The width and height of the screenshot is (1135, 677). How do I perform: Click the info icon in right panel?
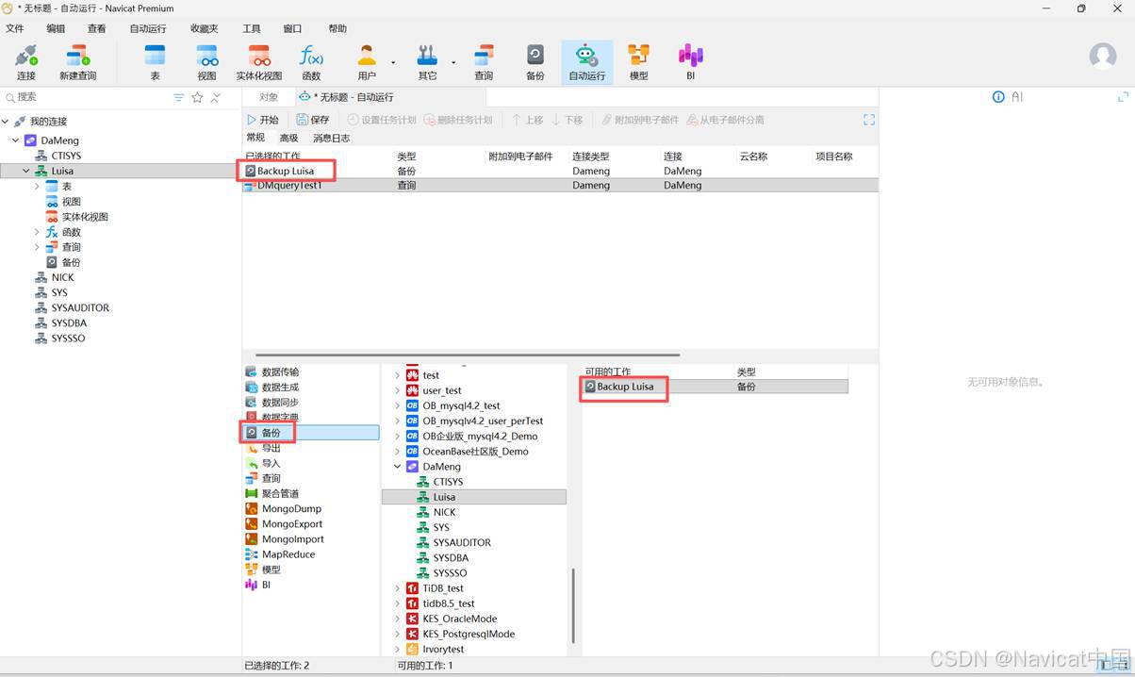[998, 97]
